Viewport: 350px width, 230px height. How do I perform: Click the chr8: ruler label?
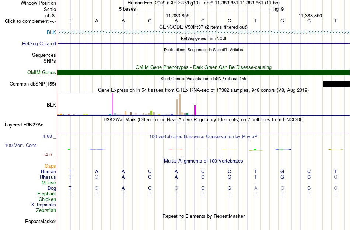tap(50, 15)
